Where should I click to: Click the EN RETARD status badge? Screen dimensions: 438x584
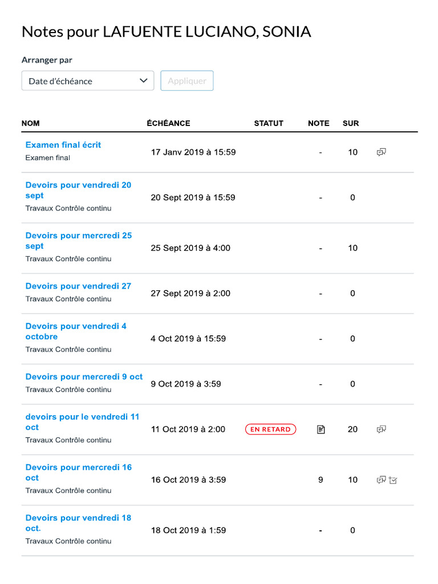(271, 429)
